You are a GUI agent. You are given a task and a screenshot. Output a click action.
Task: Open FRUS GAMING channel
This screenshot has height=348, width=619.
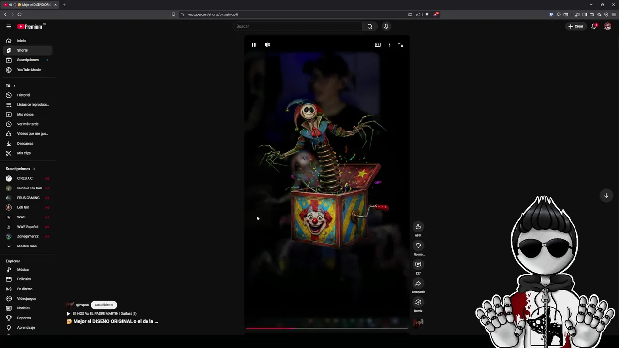pyautogui.click(x=27, y=198)
